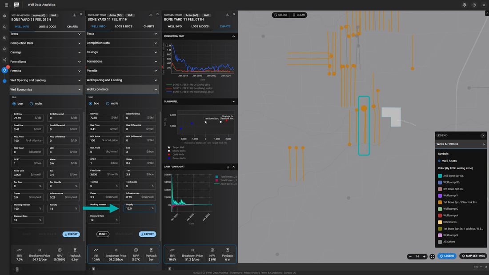Open Contact Us footer link
The width and height of the screenshot is (489, 275).
click(290, 273)
